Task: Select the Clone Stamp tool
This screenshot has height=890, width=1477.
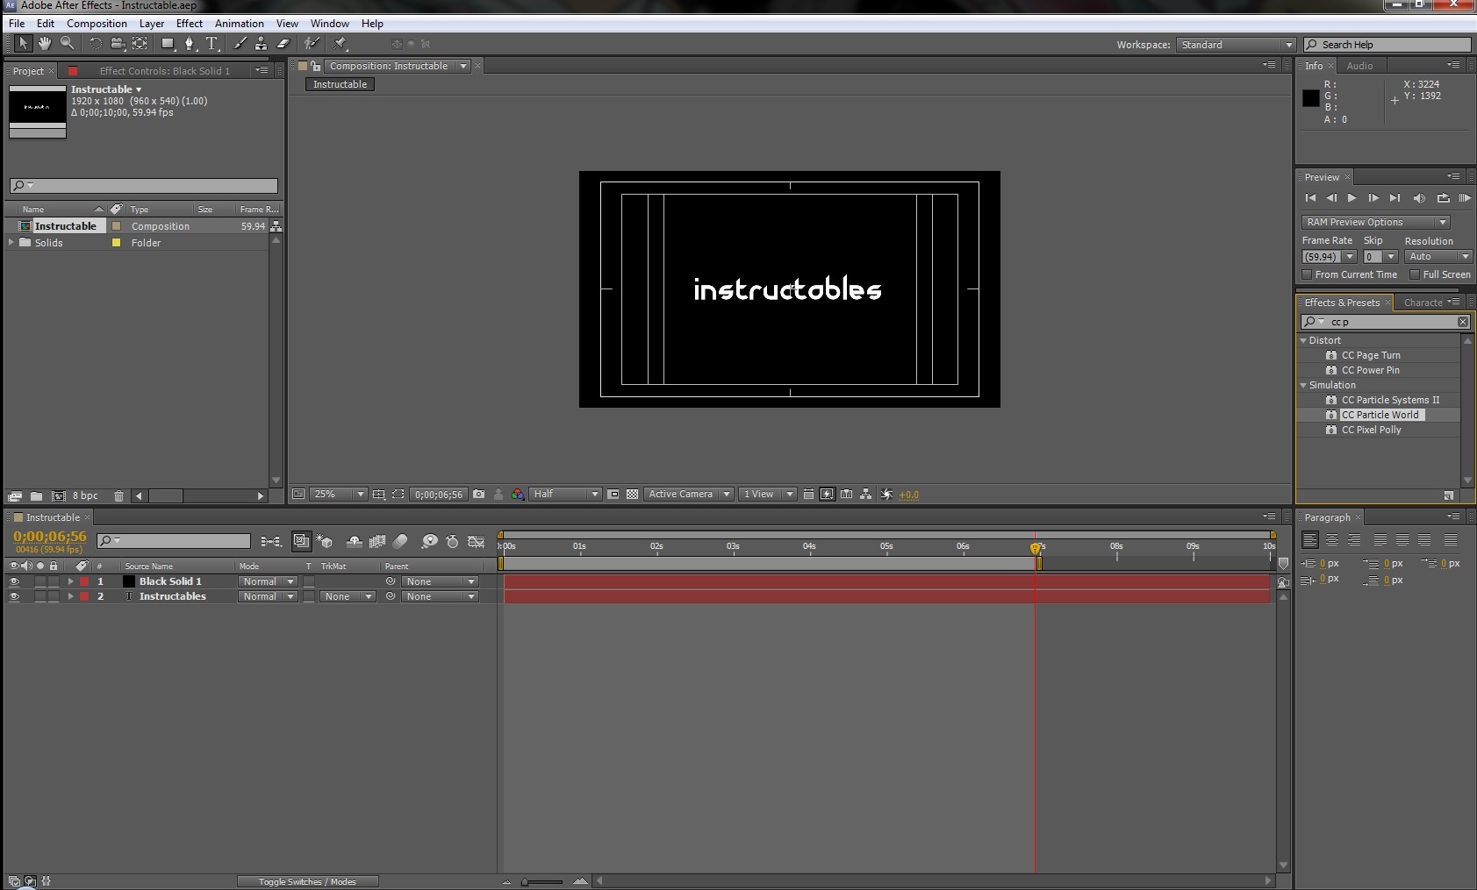Action: pyautogui.click(x=261, y=43)
